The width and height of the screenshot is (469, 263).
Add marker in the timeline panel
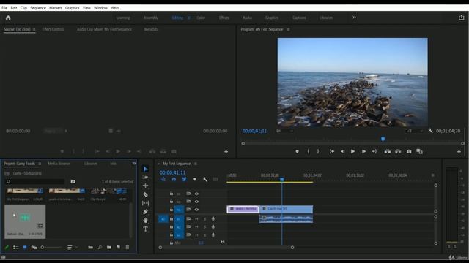[195, 179]
